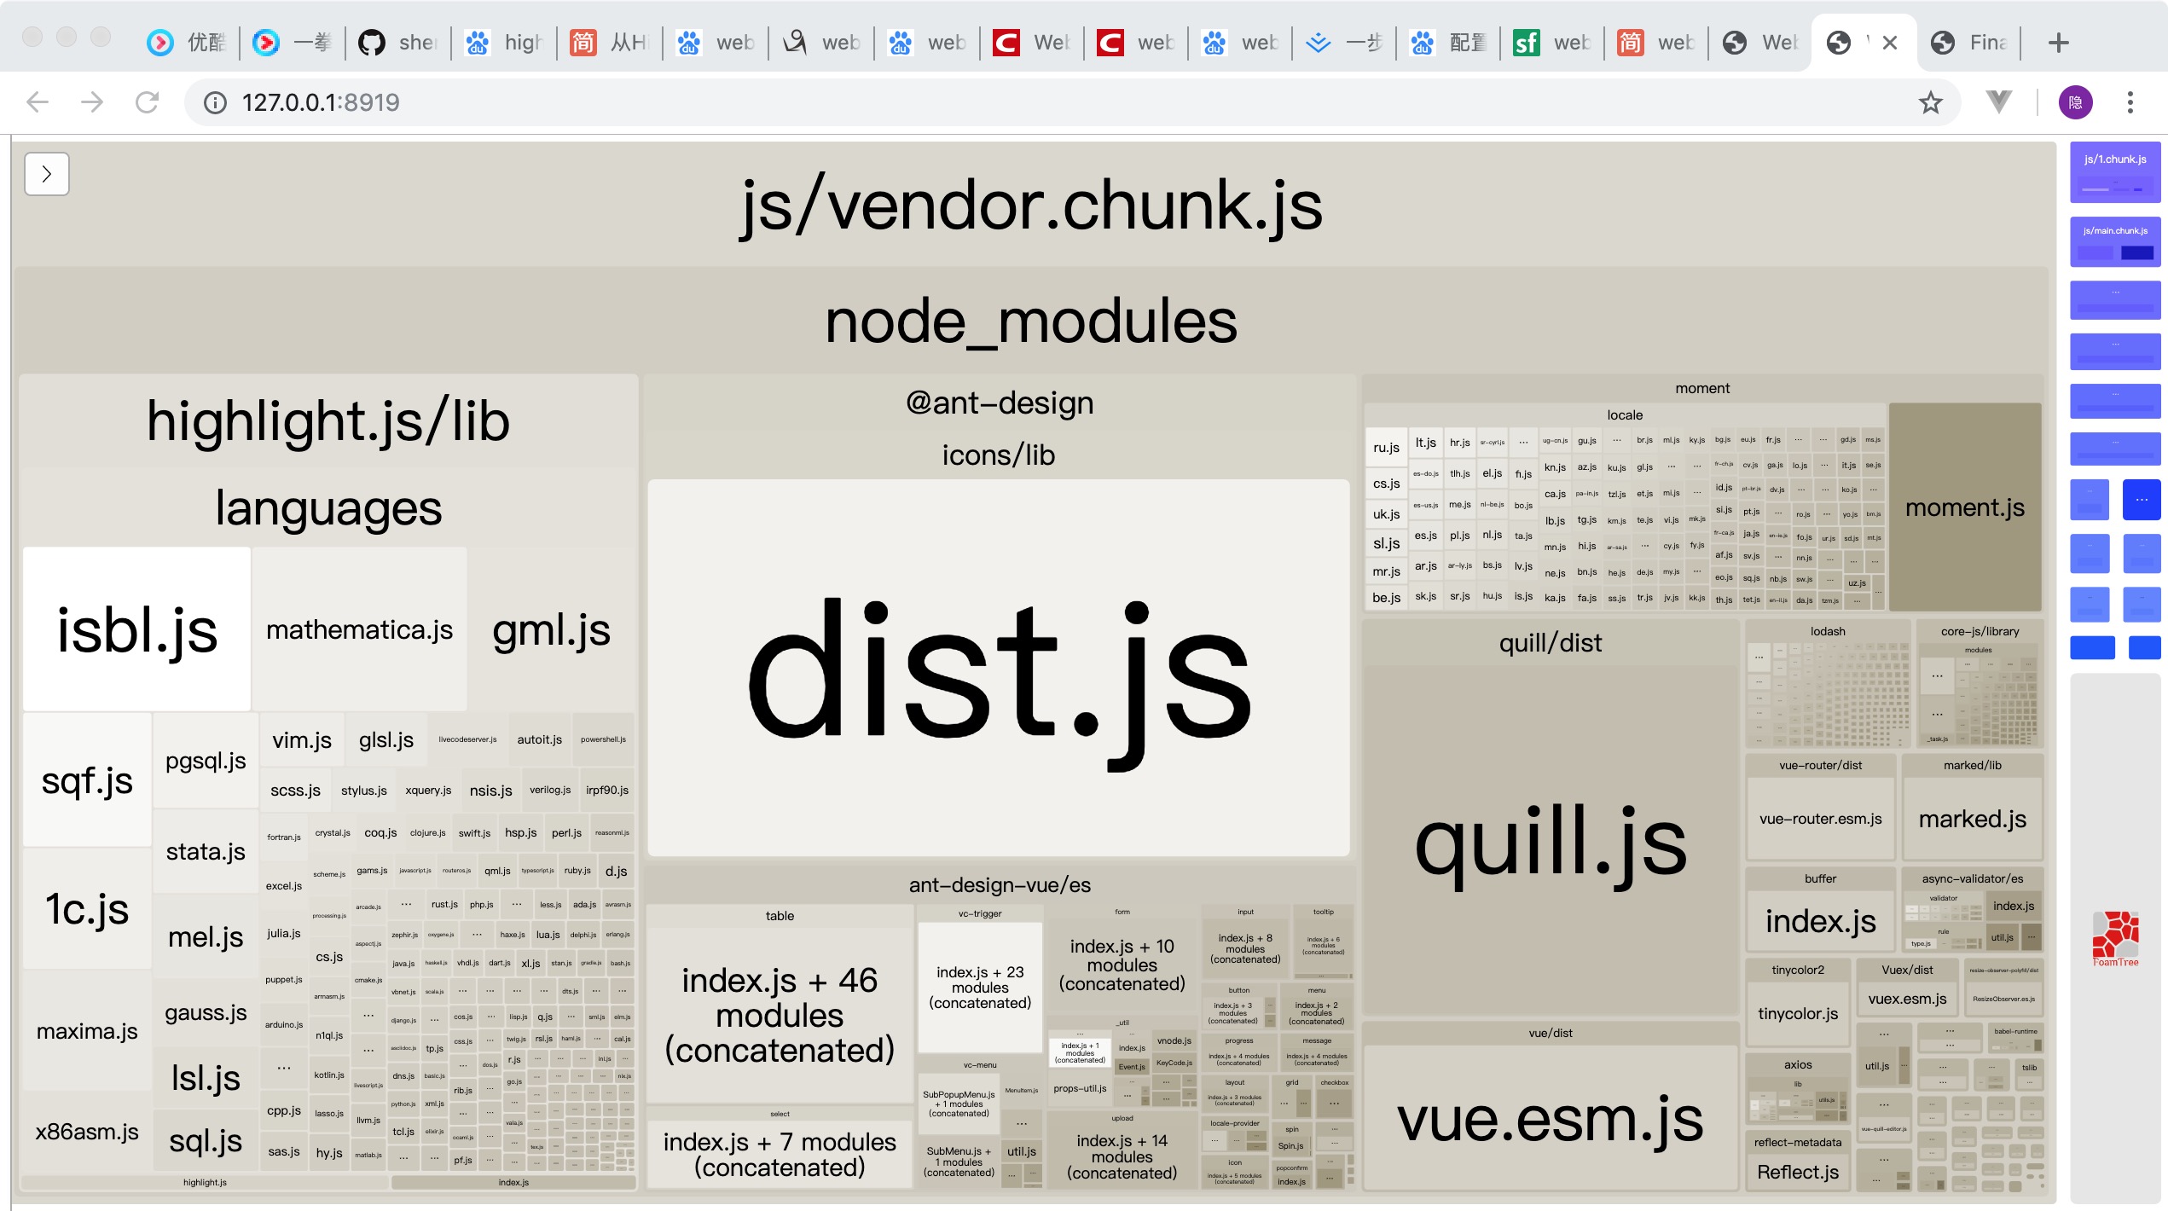Switch to the '配置' Baidu tab
2168x1211 pixels.
click(x=1448, y=43)
